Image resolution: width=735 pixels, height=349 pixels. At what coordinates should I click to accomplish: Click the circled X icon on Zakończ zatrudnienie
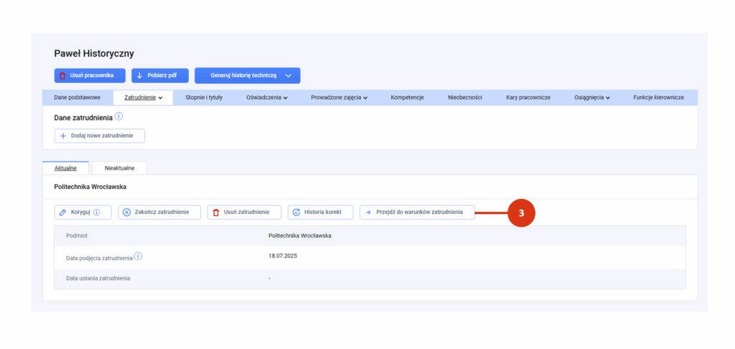pos(126,213)
